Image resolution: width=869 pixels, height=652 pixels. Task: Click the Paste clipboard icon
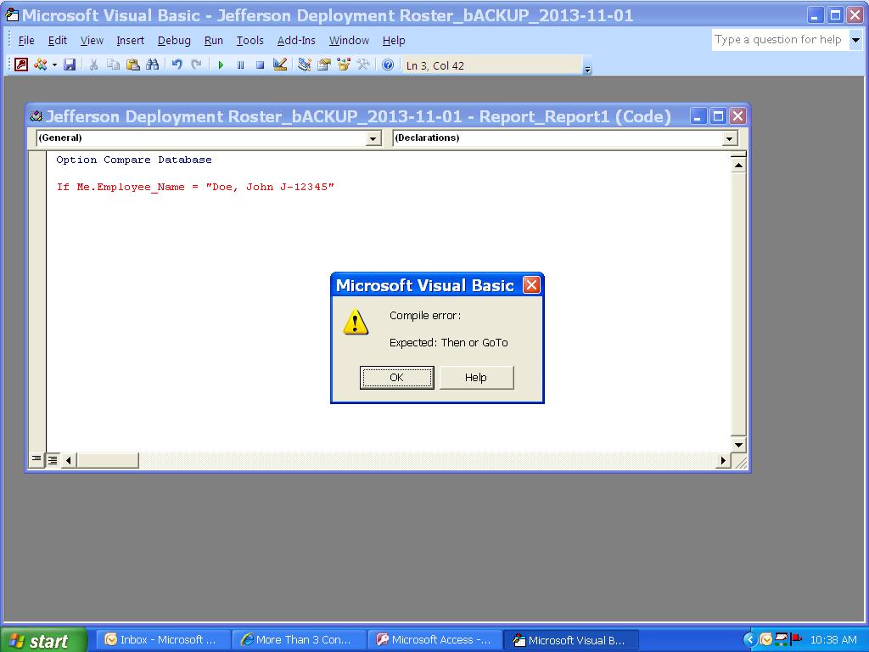133,65
